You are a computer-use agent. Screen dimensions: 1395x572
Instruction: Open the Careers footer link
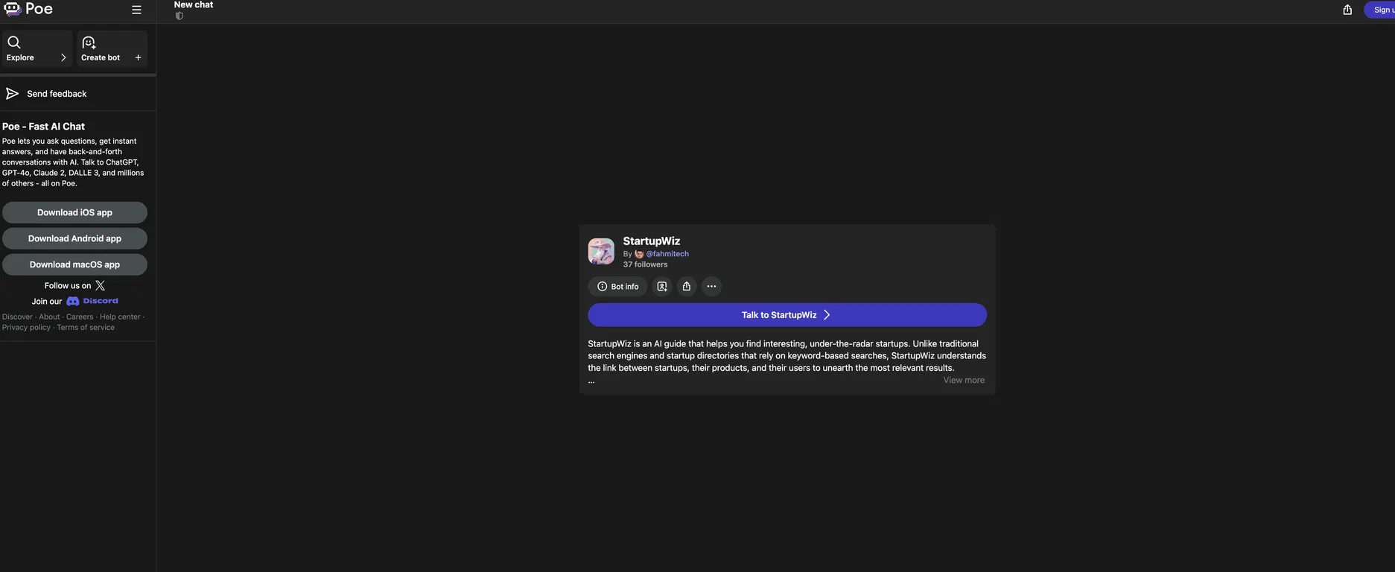(80, 317)
